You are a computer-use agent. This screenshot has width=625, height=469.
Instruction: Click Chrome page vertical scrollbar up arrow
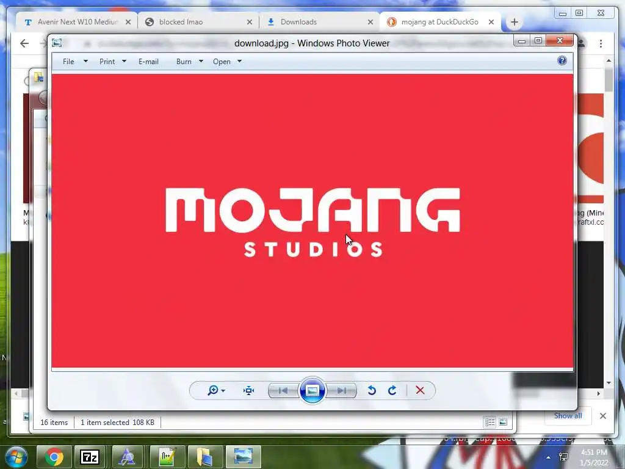[x=609, y=61]
